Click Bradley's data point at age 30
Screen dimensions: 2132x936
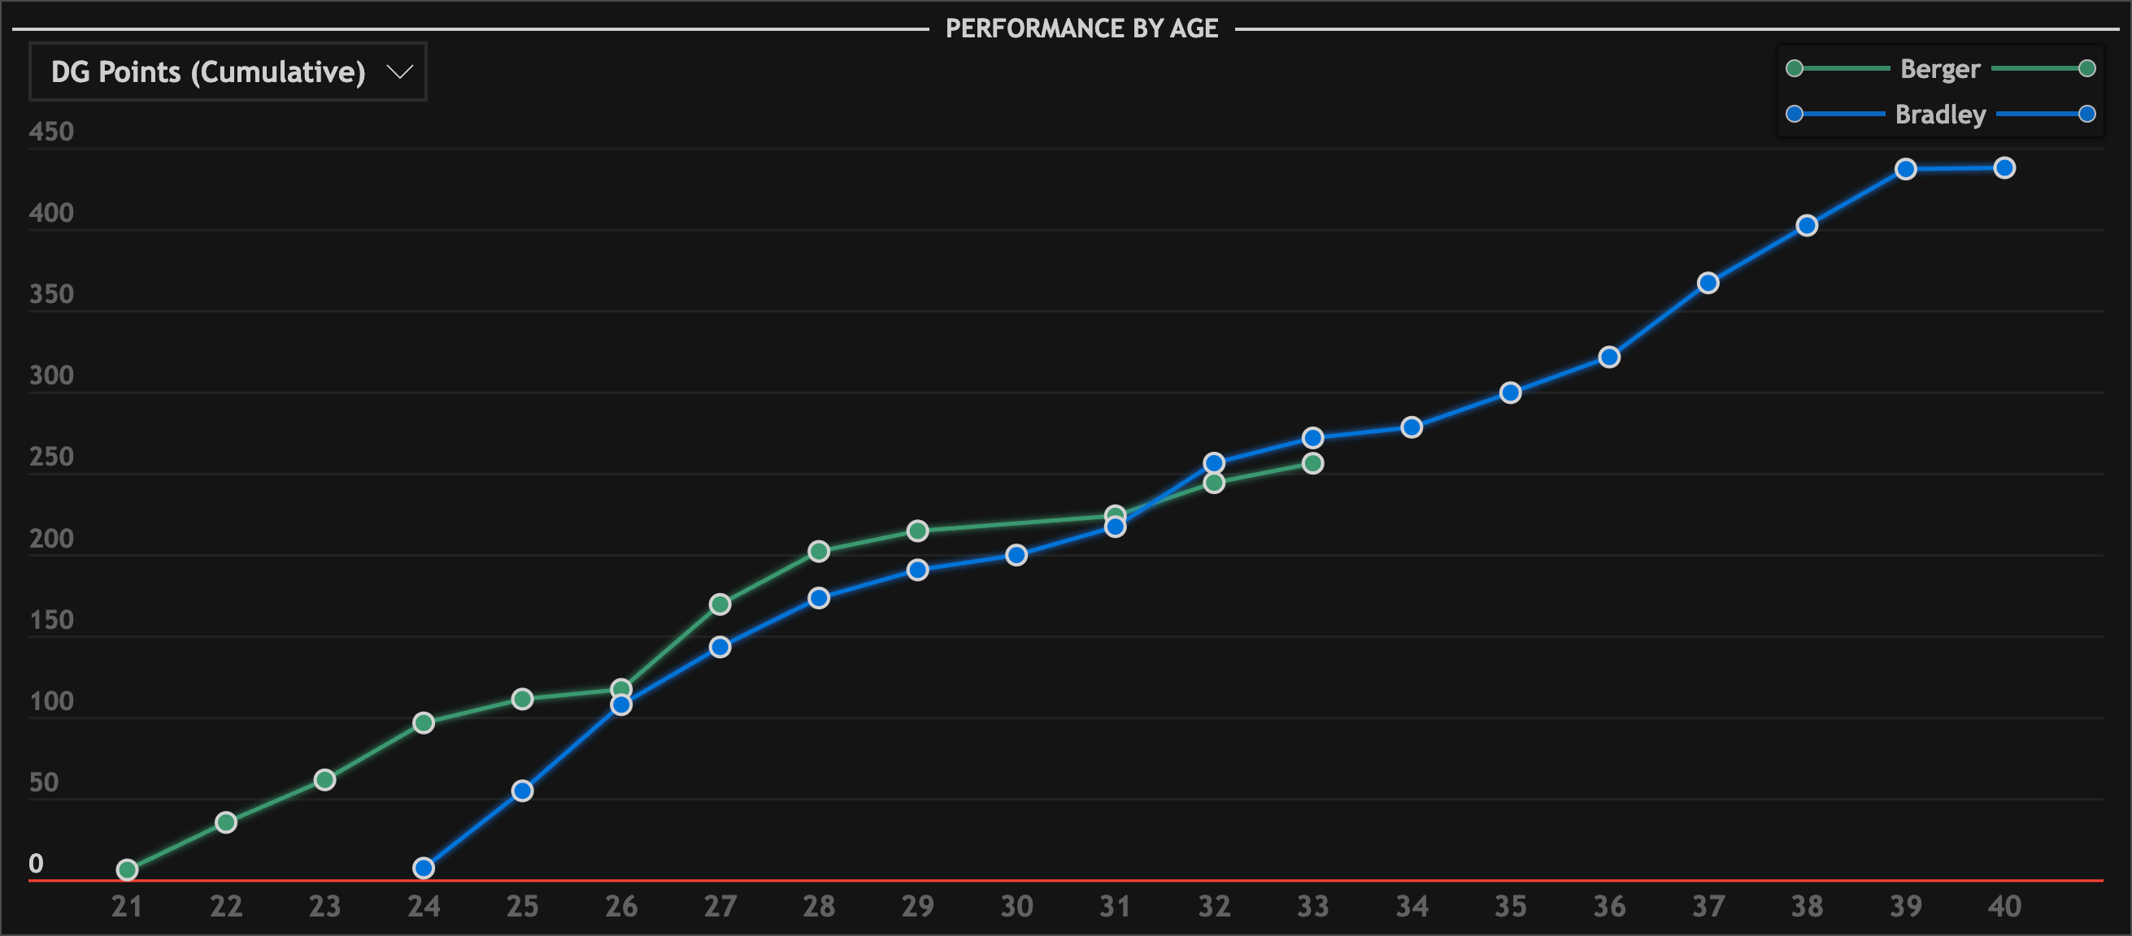[x=1016, y=555]
